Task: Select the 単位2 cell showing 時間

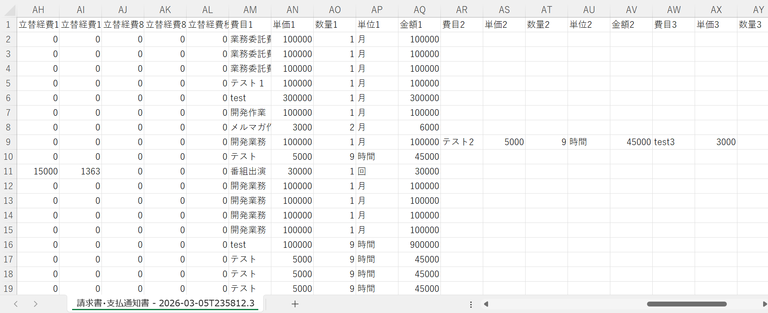Action: click(589, 142)
